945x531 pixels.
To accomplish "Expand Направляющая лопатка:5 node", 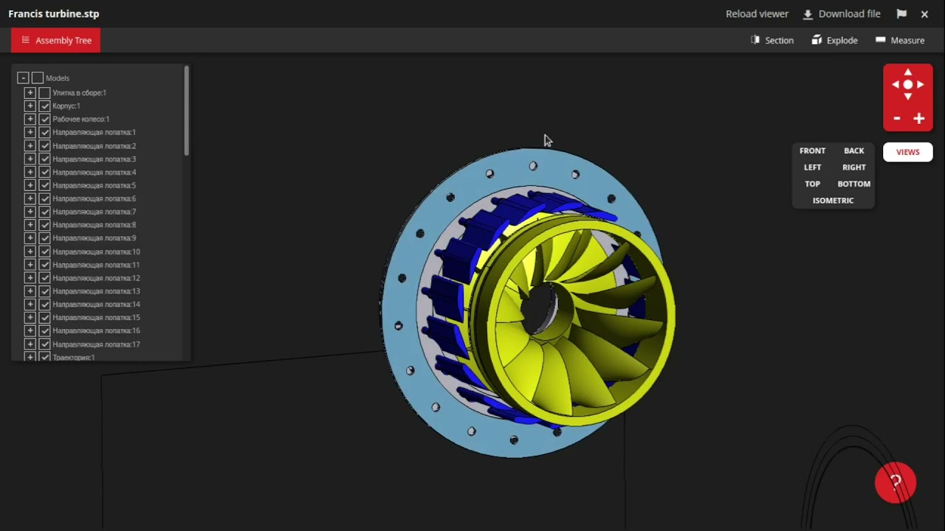I will tap(30, 185).
